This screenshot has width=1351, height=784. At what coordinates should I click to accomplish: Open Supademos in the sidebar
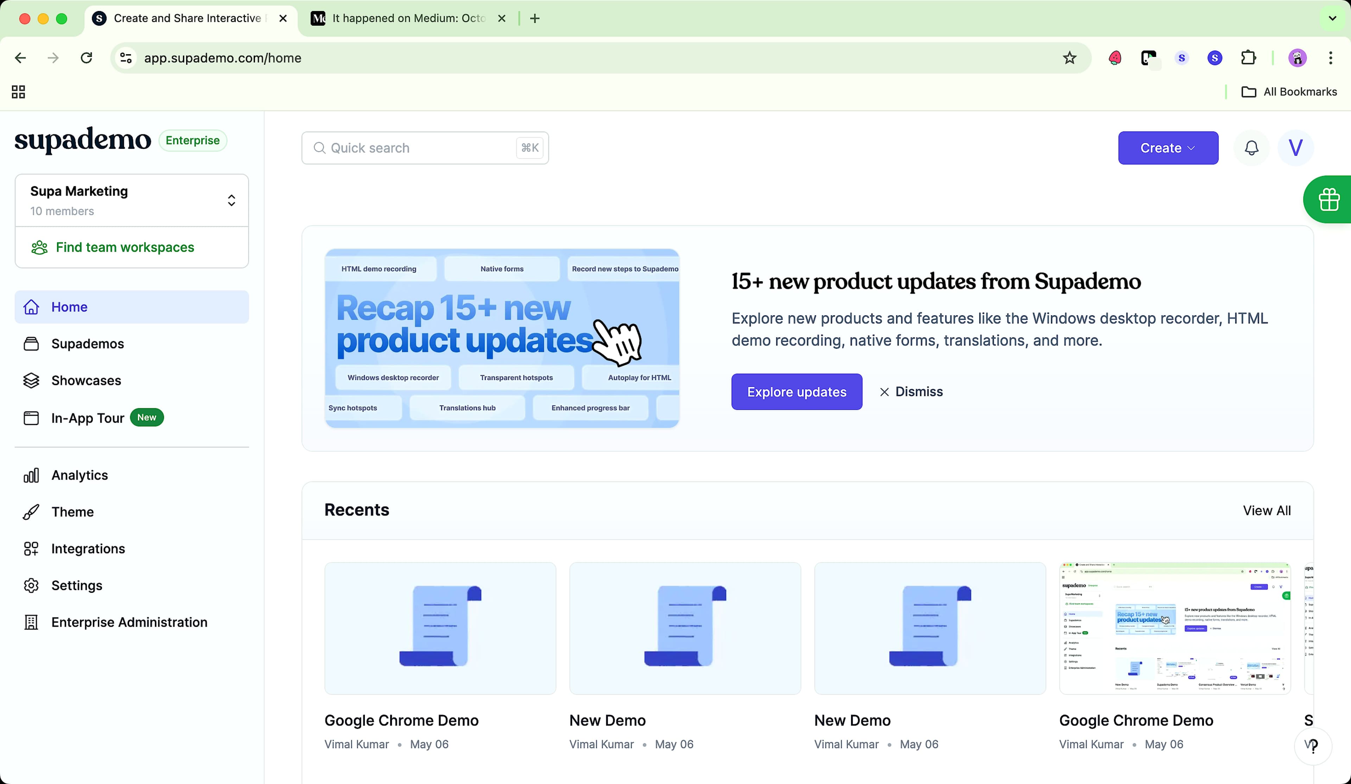tap(131, 344)
